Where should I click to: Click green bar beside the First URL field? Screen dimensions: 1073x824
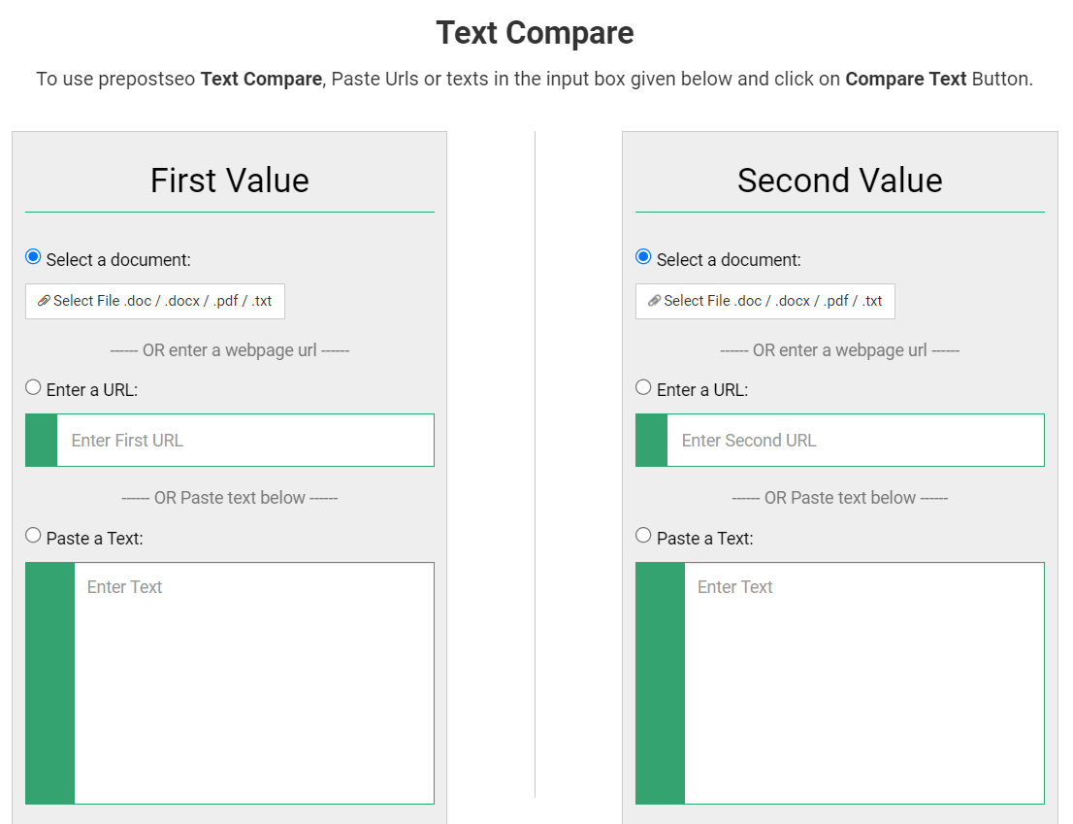click(41, 440)
